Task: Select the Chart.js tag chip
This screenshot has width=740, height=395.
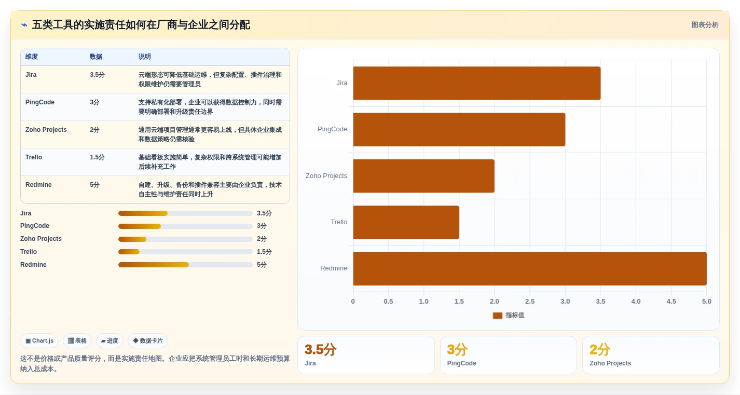Action: point(39,341)
